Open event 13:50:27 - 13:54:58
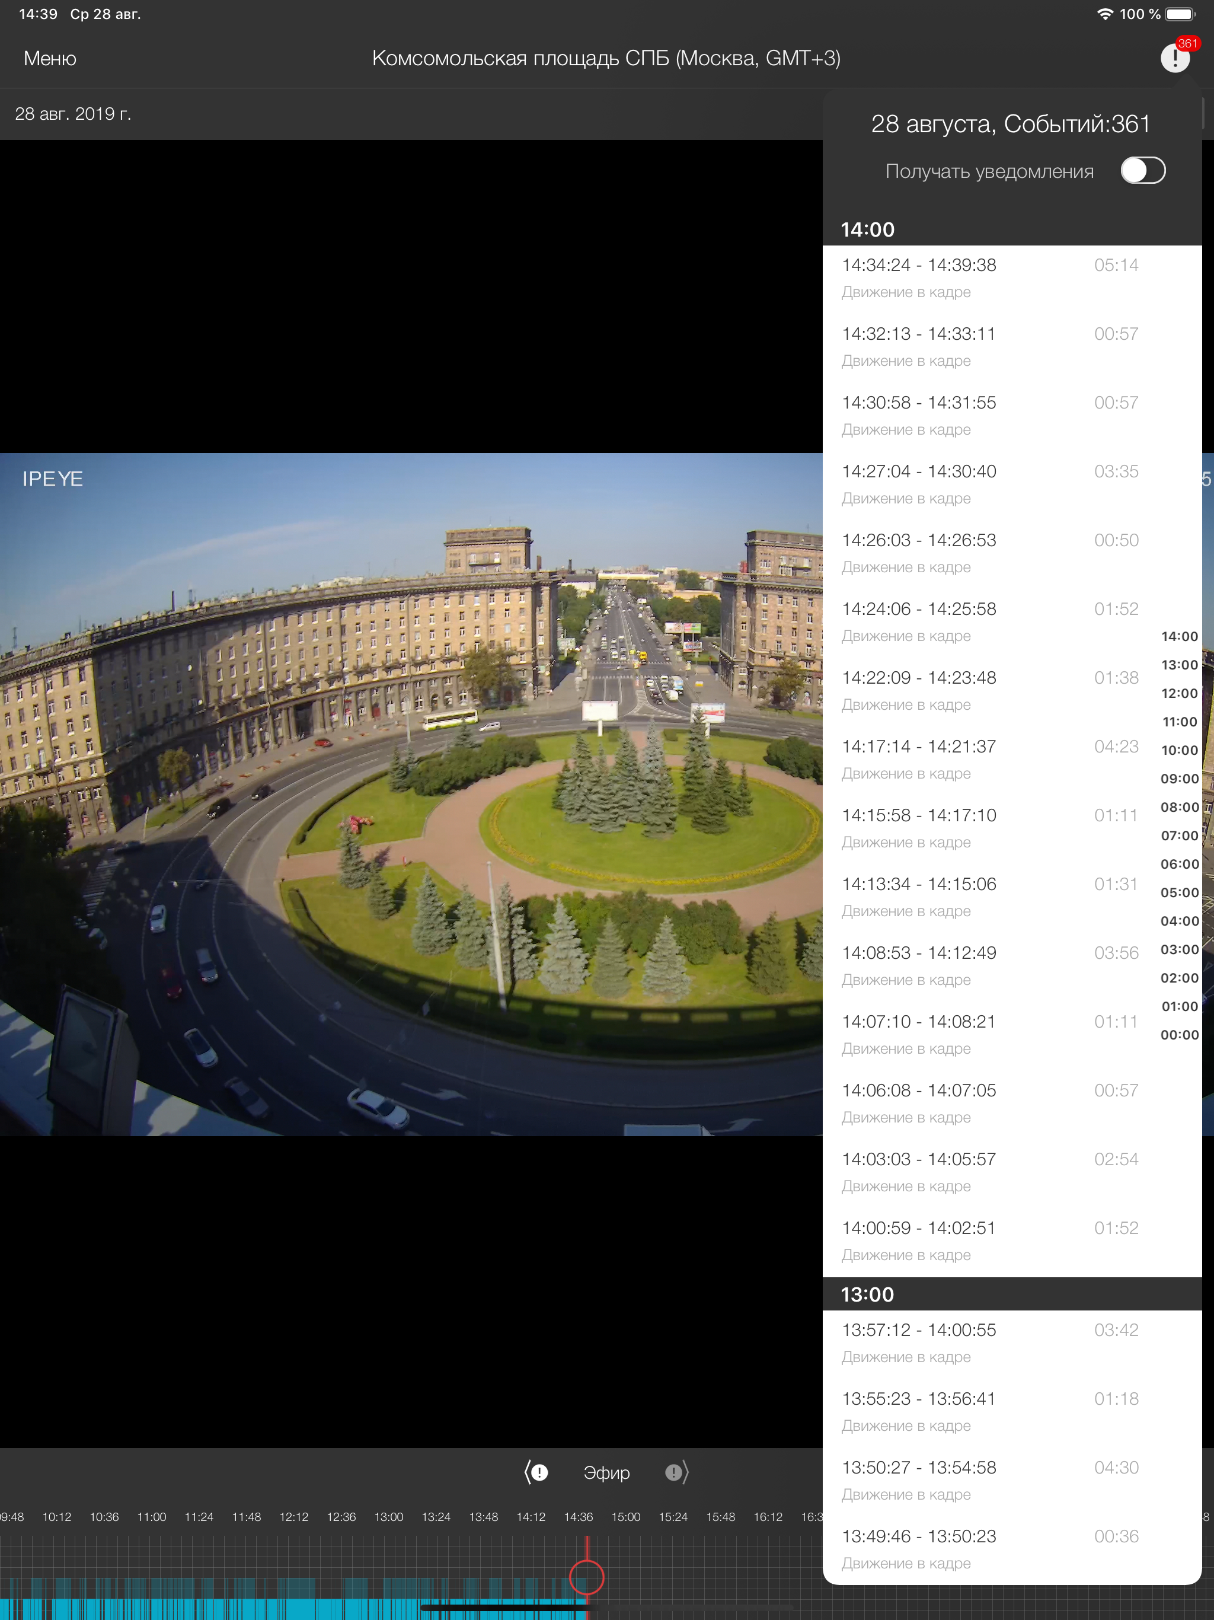The height and width of the screenshot is (1620, 1214). tap(1012, 1482)
